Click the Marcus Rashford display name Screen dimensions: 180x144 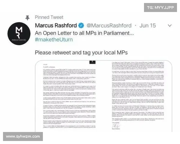(56, 25)
